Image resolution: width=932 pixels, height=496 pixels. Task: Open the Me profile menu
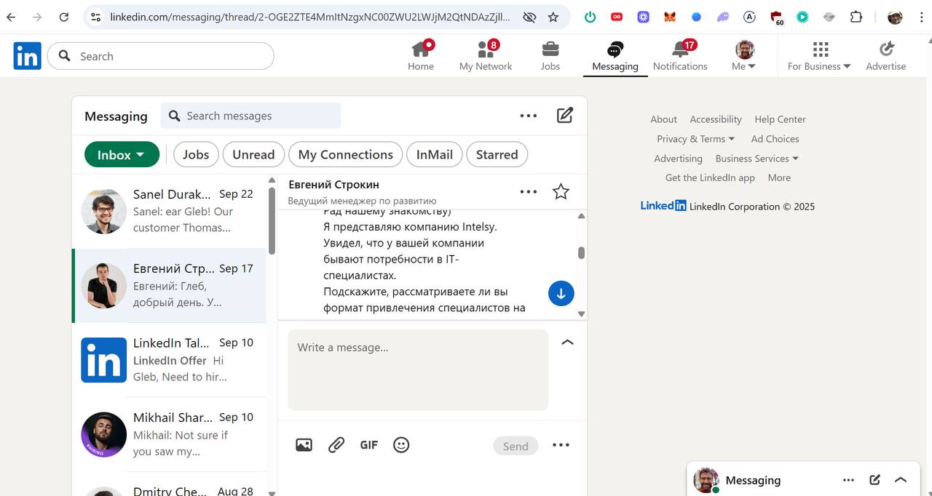coord(744,56)
